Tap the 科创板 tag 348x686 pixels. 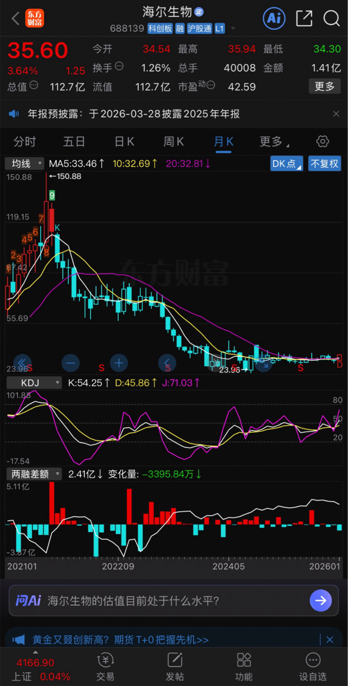[160, 29]
